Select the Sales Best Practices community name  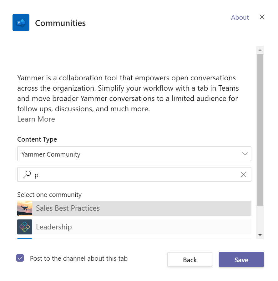[68, 208]
